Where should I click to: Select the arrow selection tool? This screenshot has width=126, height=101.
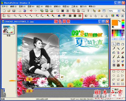click(114, 44)
